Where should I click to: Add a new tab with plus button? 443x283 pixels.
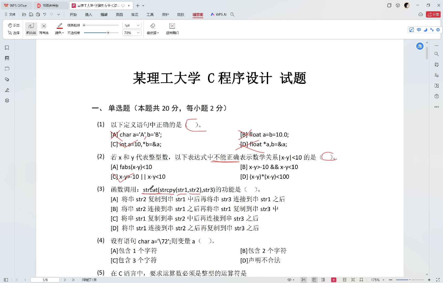138,5
